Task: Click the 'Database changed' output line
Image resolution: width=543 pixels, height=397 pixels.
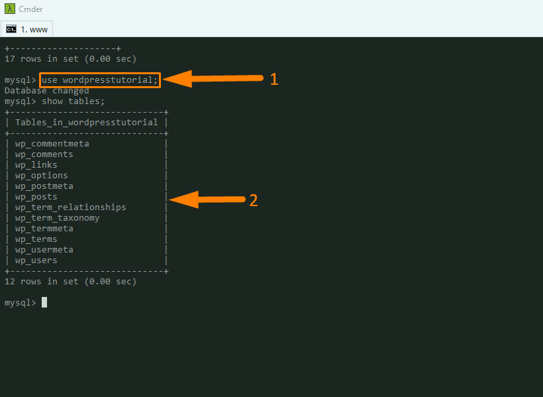Action: tap(47, 91)
